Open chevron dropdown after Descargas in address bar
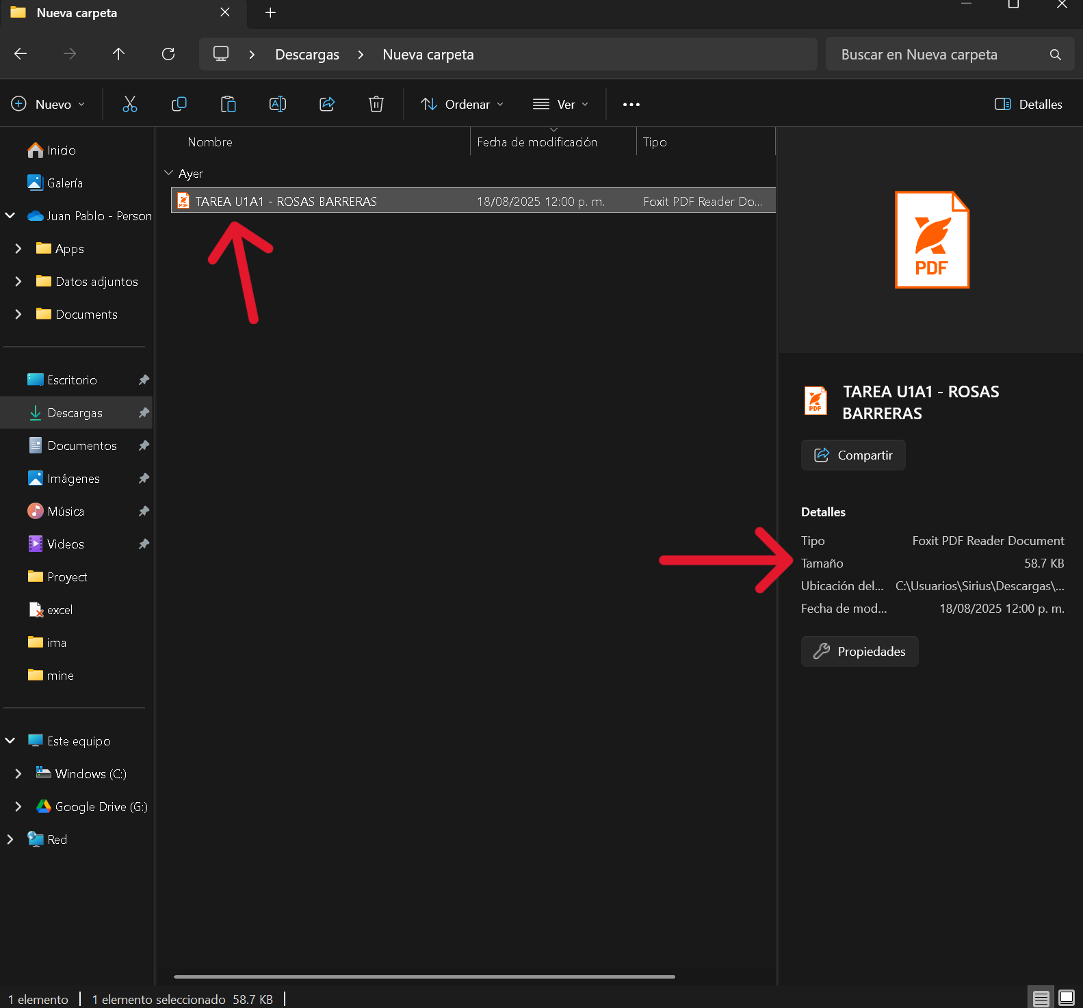 pyautogui.click(x=361, y=55)
